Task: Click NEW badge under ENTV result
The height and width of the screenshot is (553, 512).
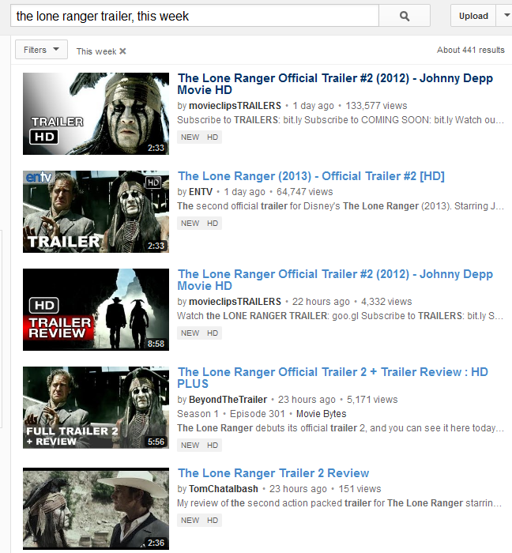Action: point(190,224)
